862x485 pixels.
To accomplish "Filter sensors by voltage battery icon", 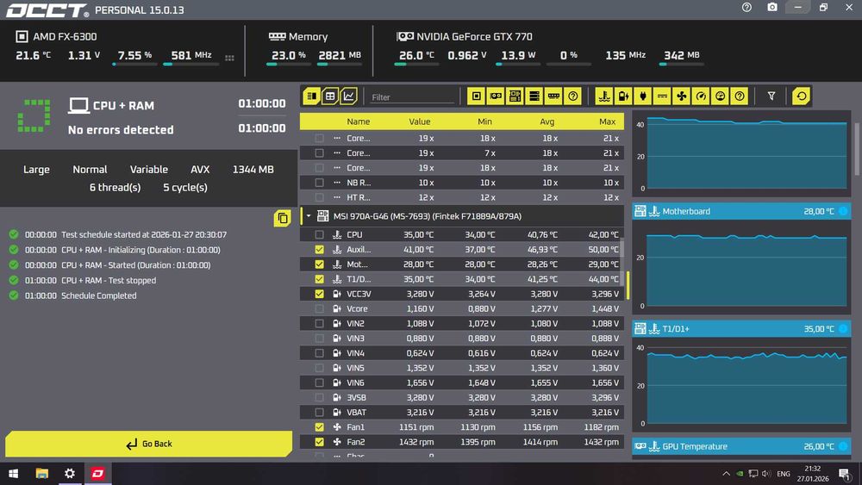I will click(623, 96).
